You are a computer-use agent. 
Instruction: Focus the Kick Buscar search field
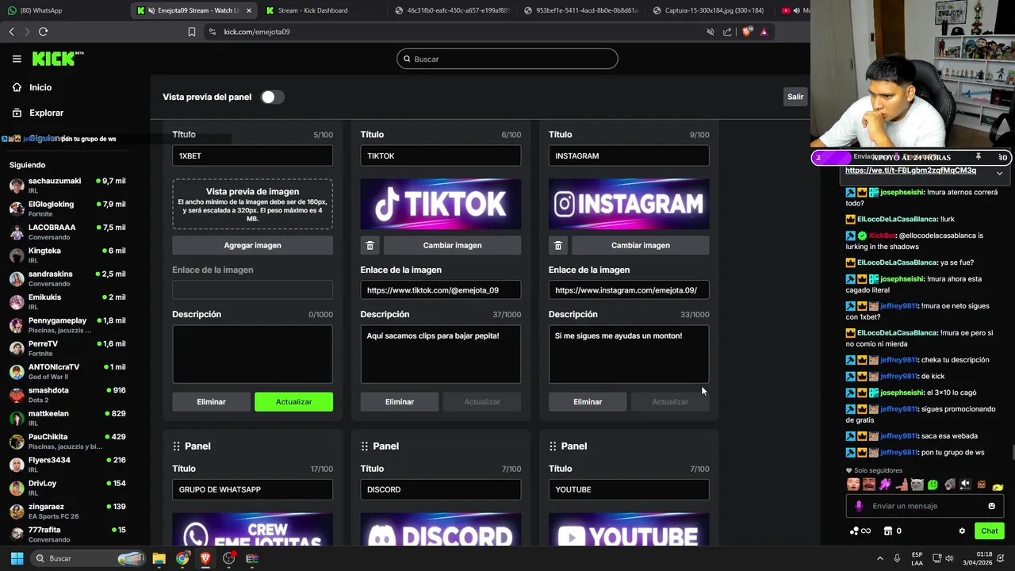pos(507,59)
